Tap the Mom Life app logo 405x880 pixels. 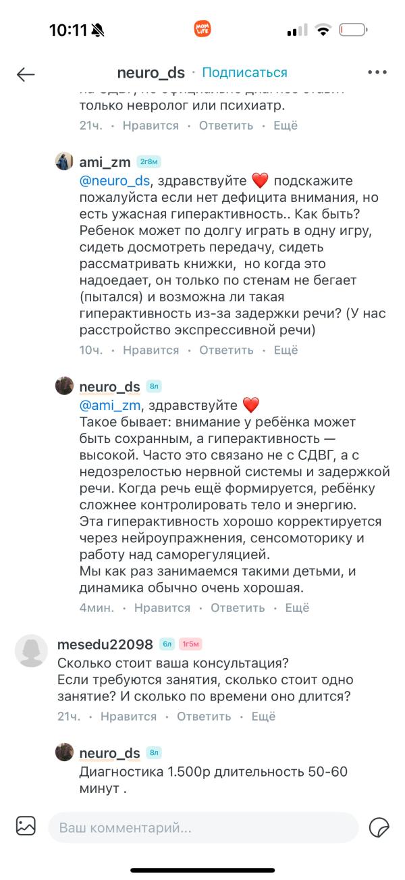(202, 29)
